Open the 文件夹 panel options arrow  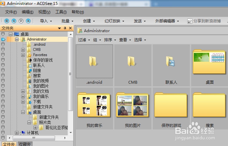[59, 28]
